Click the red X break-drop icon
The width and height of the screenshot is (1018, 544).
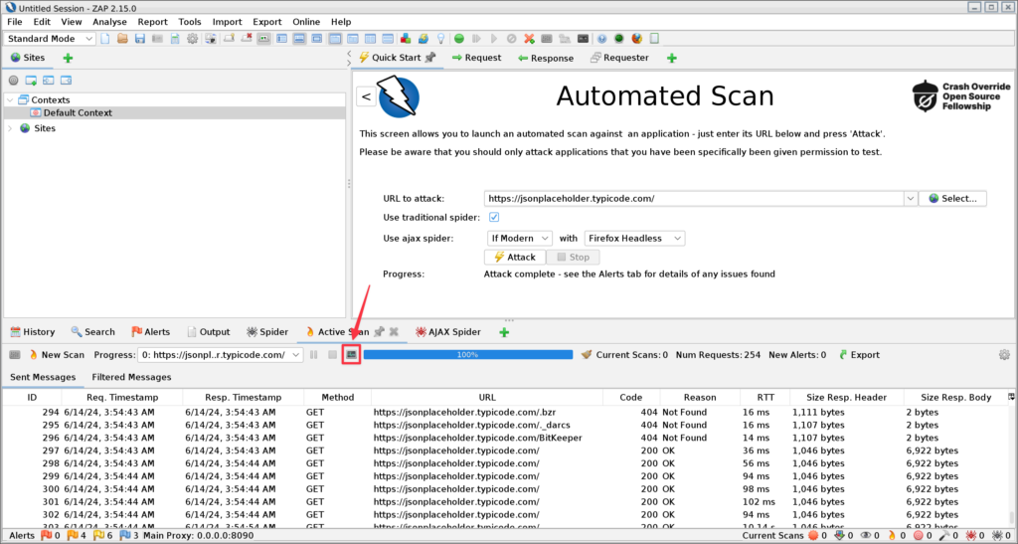pyautogui.click(x=530, y=39)
